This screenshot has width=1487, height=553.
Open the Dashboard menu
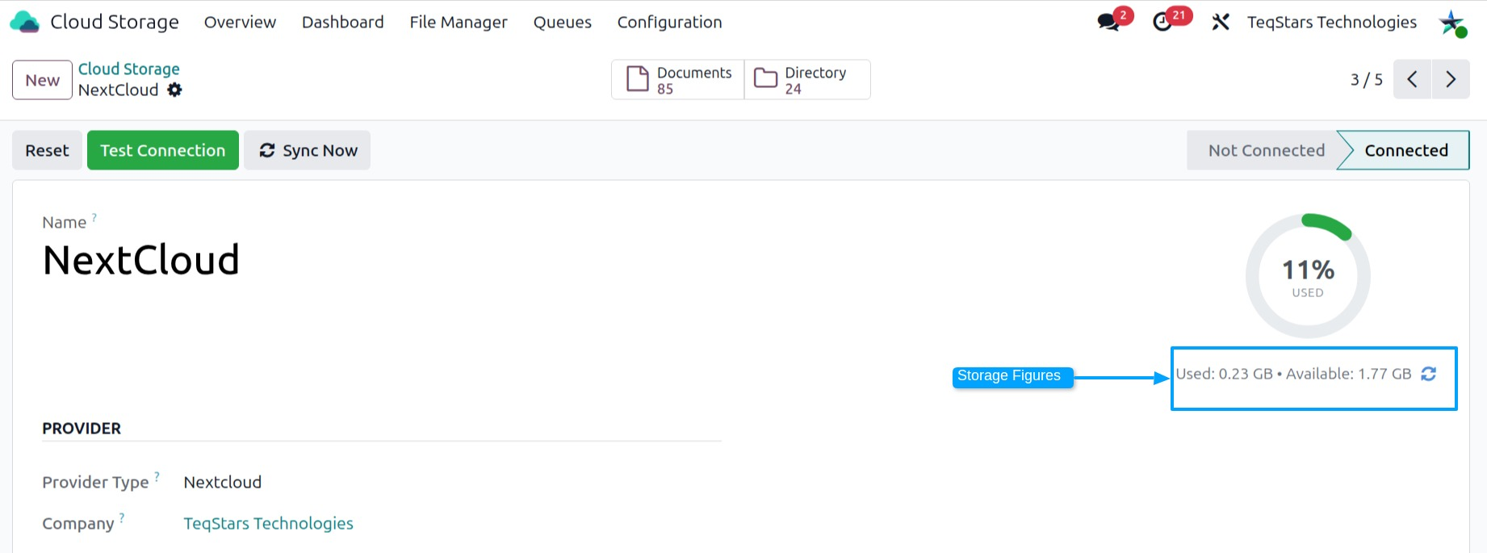[342, 22]
